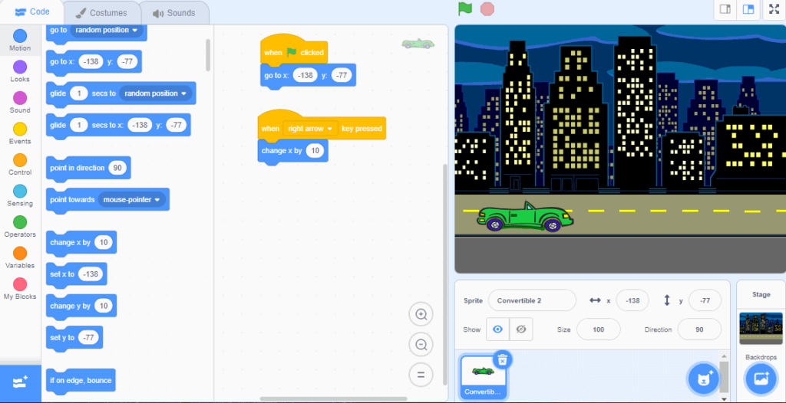
Task: Click the sprite name field Convertible 2
Action: point(531,300)
